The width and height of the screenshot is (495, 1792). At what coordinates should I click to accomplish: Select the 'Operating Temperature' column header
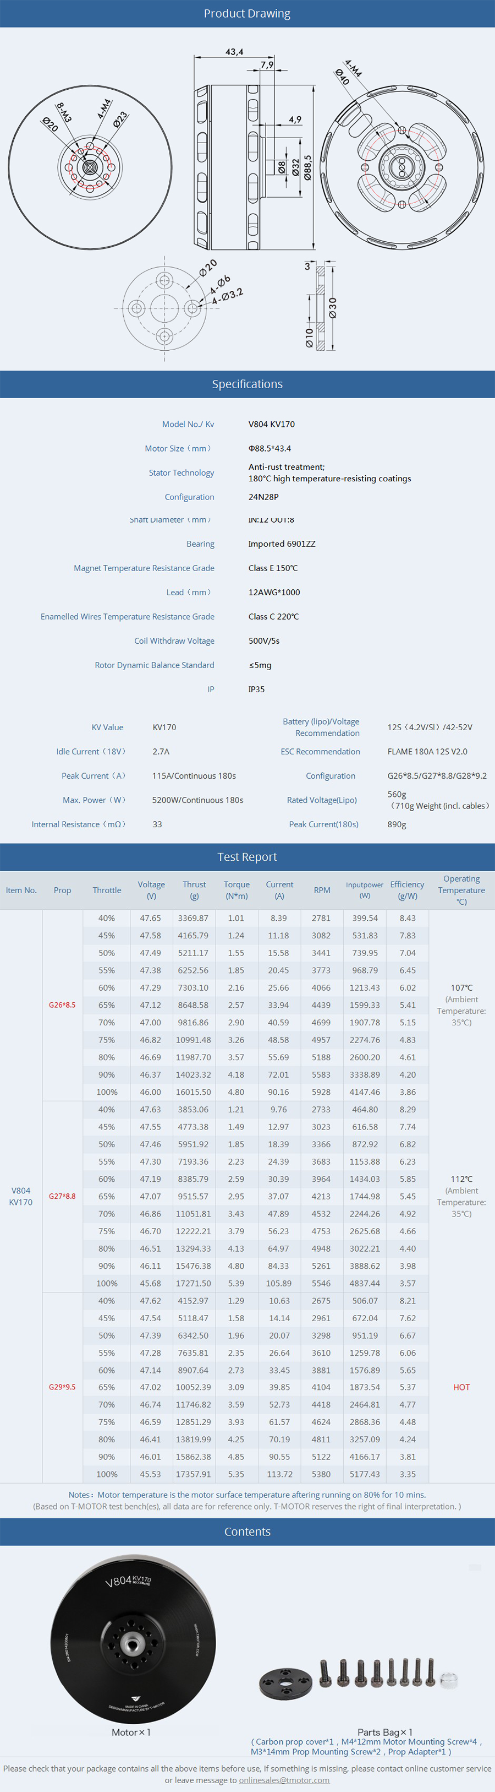pyautogui.click(x=461, y=890)
